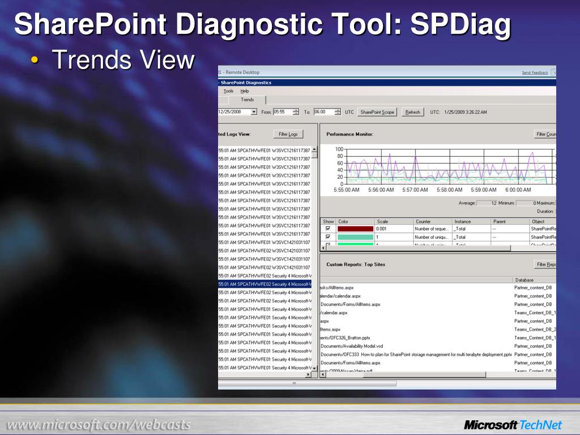Click the Filter Reports button in Custom Reports

point(545,265)
